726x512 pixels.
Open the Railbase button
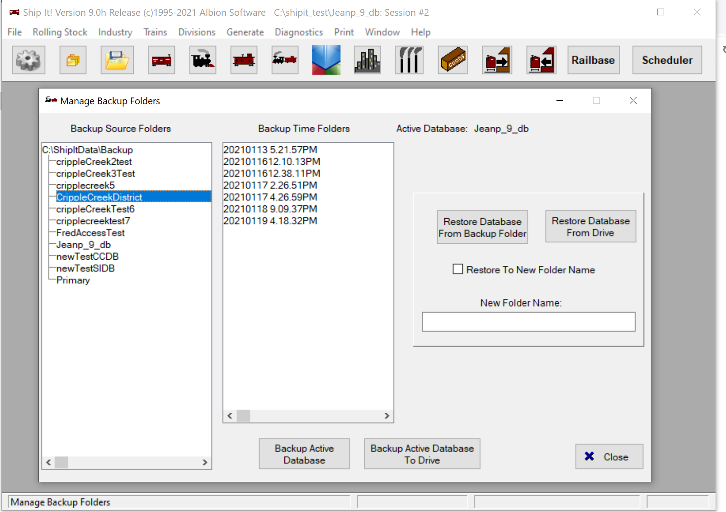pyautogui.click(x=593, y=60)
